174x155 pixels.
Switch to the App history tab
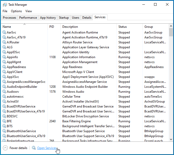(x=48, y=18)
